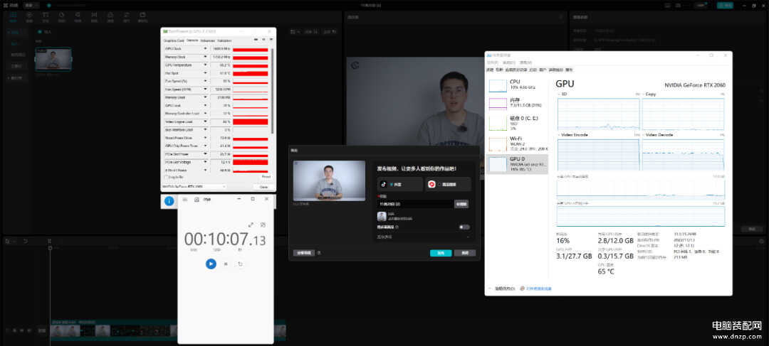Click the cyan 发布 button
The image size is (769, 346).
pos(441,253)
